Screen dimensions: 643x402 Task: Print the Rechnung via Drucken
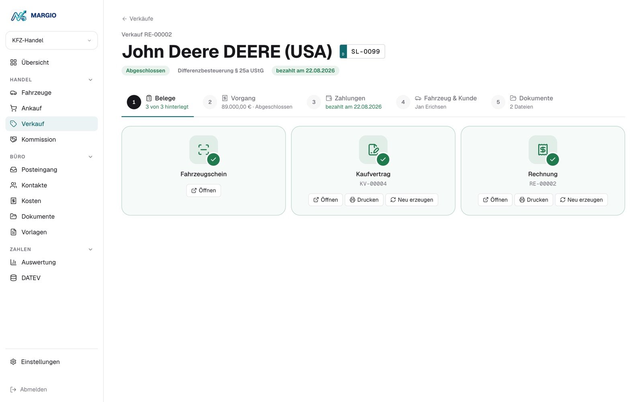click(x=534, y=200)
